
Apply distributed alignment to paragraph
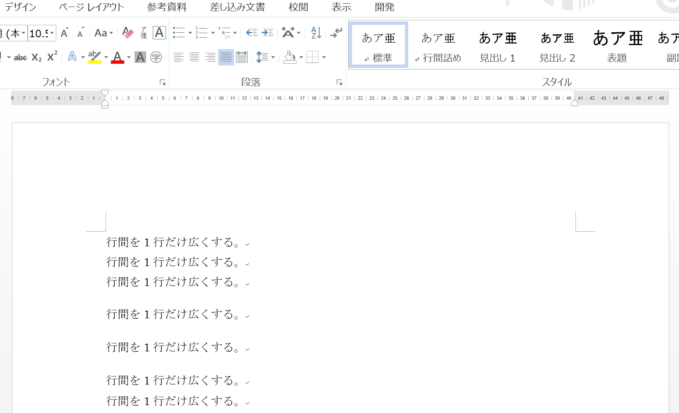(x=241, y=57)
